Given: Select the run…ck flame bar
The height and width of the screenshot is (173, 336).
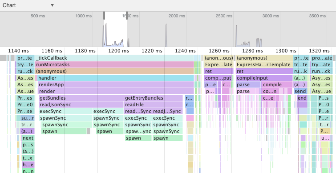Looking at the screenshot, I should point(322,71).
